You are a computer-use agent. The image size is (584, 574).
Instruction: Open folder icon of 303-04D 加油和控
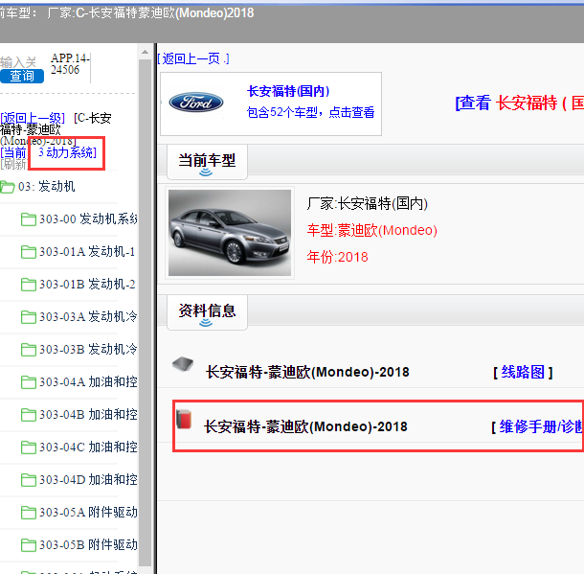pos(29,480)
